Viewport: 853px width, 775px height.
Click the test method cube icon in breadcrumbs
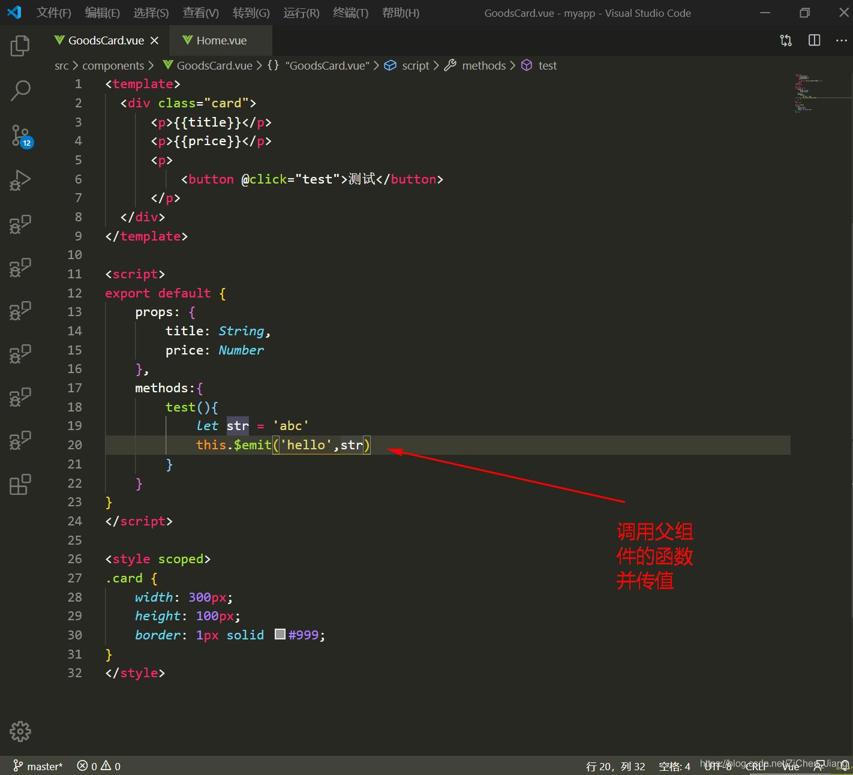tap(526, 65)
